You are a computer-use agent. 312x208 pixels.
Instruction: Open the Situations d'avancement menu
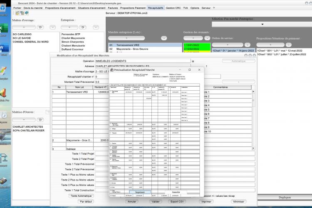pyautogui.click(x=92, y=8)
